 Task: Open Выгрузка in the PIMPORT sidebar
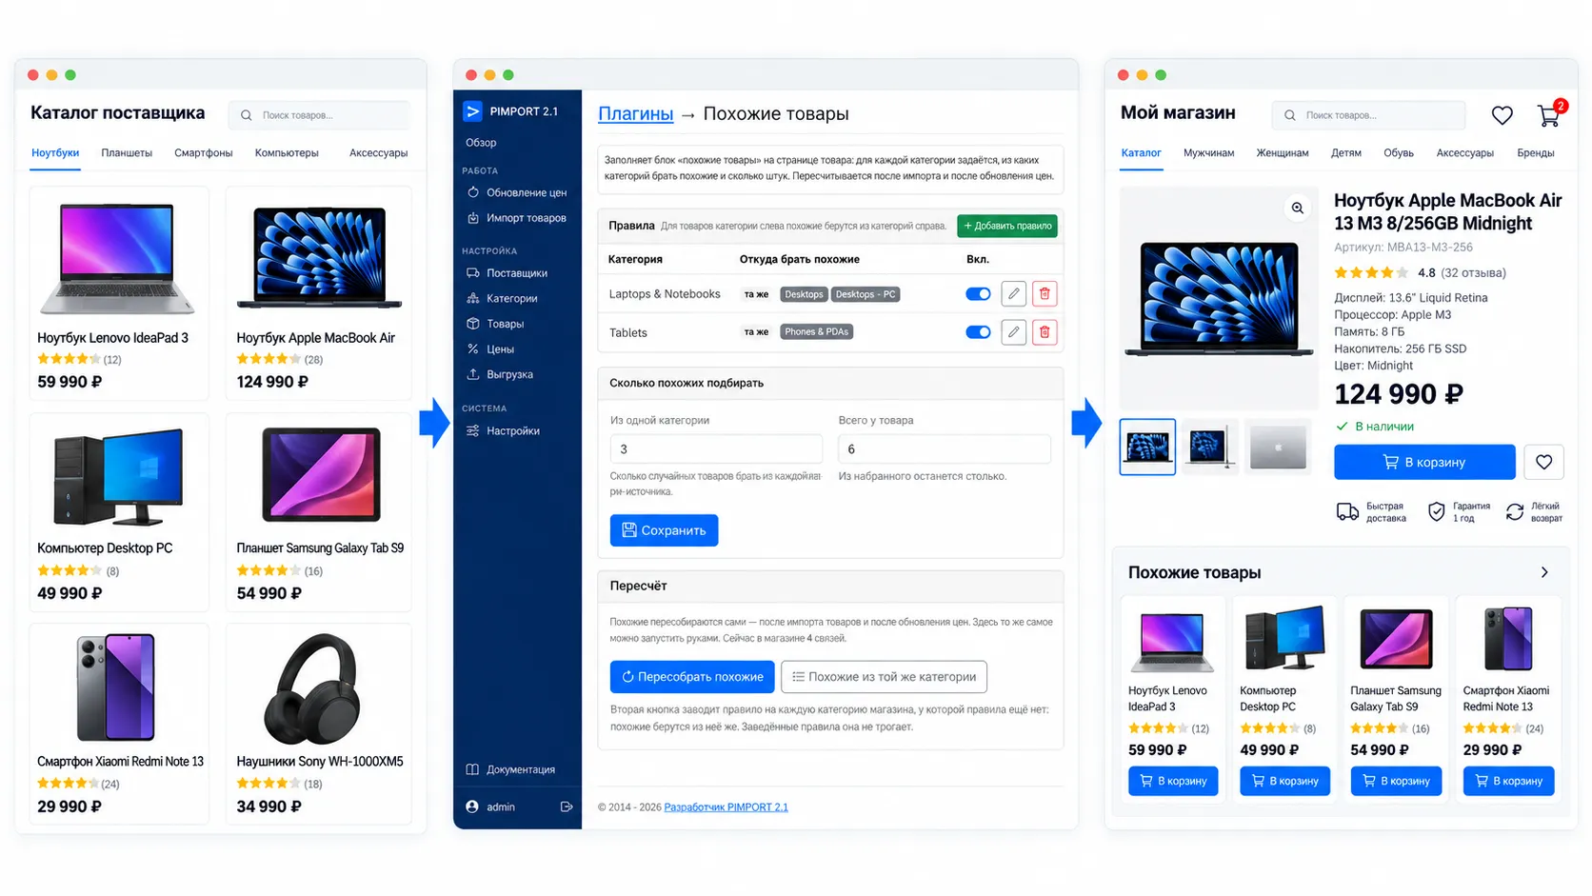501,375
